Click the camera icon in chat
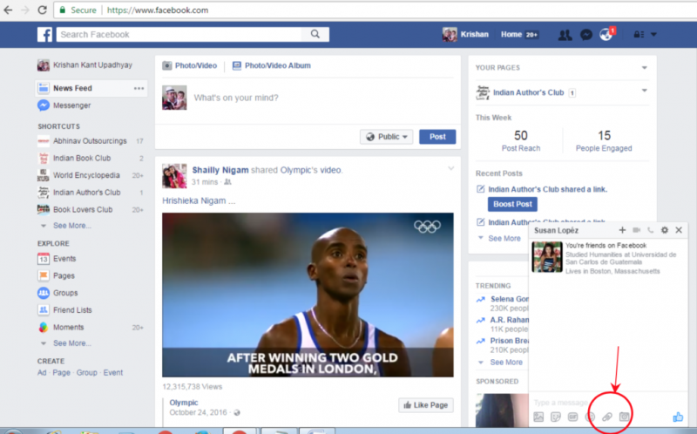697x434 pixels. pos(624,417)
